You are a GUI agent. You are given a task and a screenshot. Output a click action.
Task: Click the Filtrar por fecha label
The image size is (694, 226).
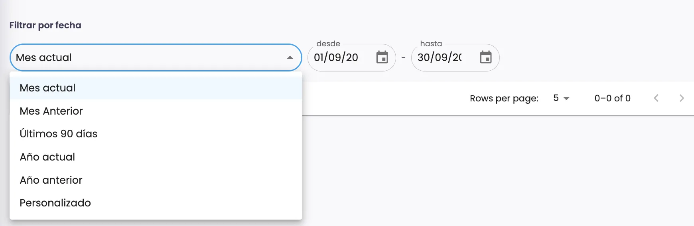(45, 25)
